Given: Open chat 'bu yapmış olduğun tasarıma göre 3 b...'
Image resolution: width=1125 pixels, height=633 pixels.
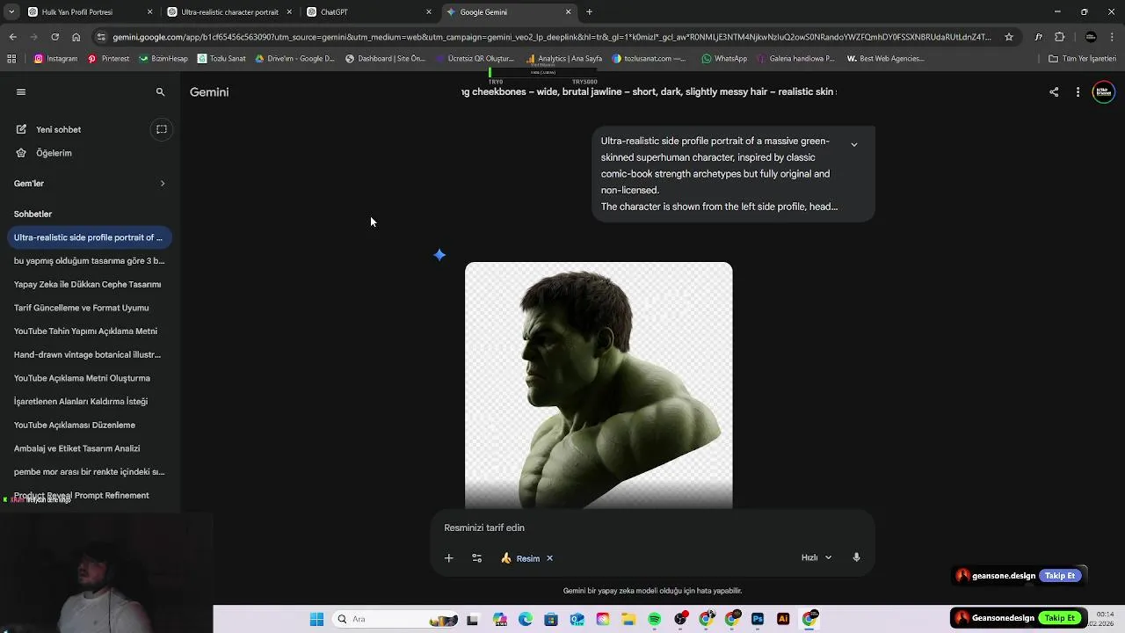Looking at the screenshot, I should pyautogui.click(x=90, y=260).
